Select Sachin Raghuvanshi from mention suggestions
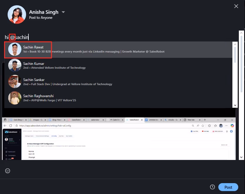 (x=118, y=98)
